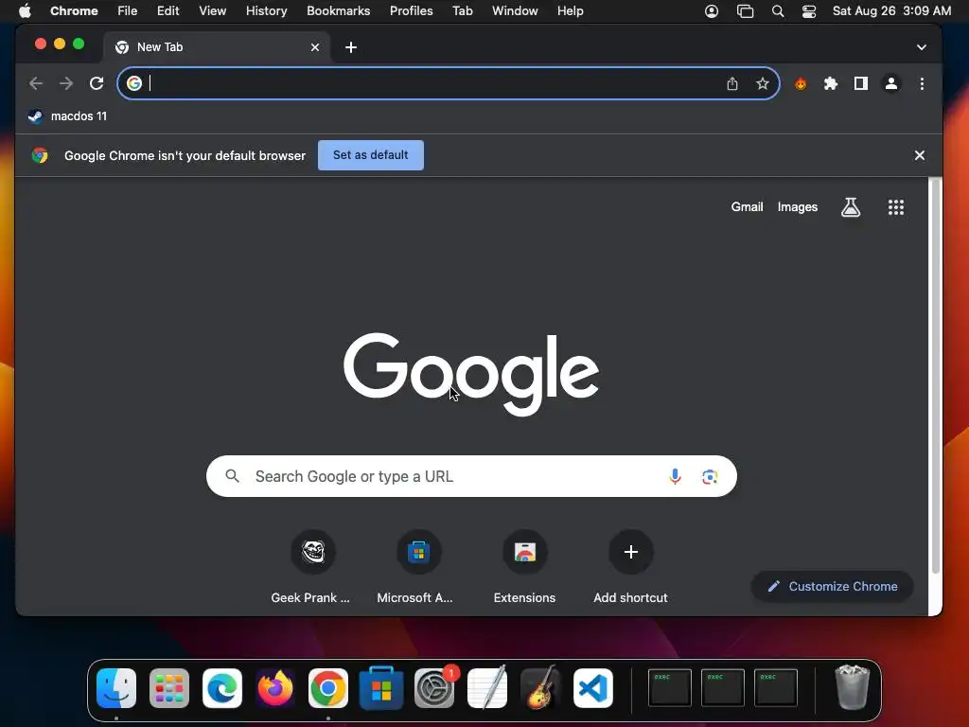
Task: Open user account menu bar icon
Action: (712, 11)
